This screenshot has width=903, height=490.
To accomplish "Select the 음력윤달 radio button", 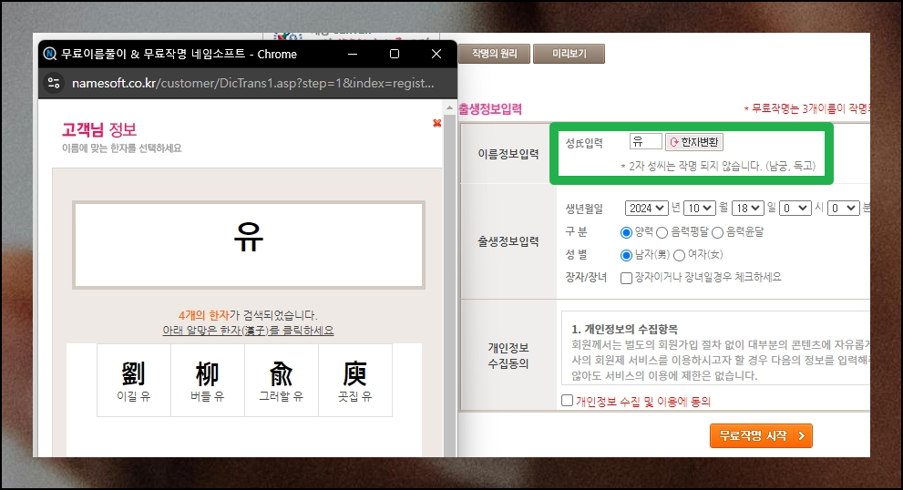I will point(717,232).
